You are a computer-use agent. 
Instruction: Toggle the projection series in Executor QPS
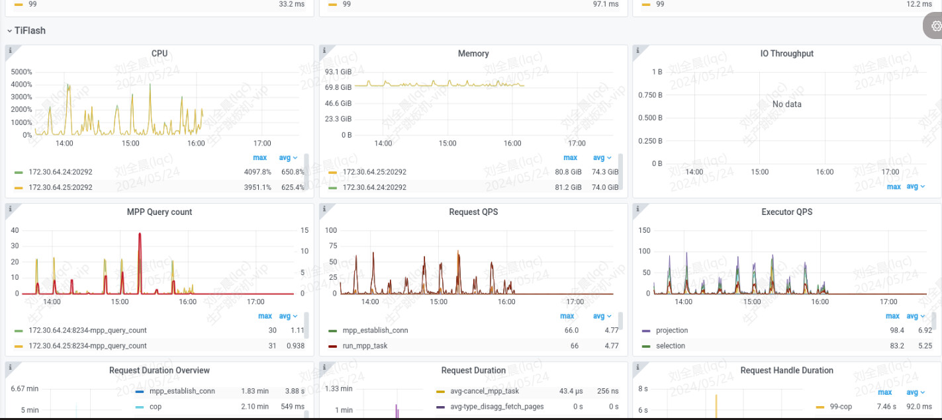[x=672, y=331]
